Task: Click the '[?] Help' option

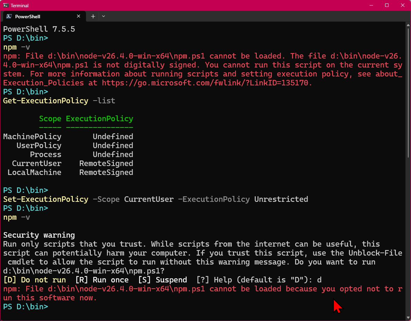Action: [x=214, y=280]
